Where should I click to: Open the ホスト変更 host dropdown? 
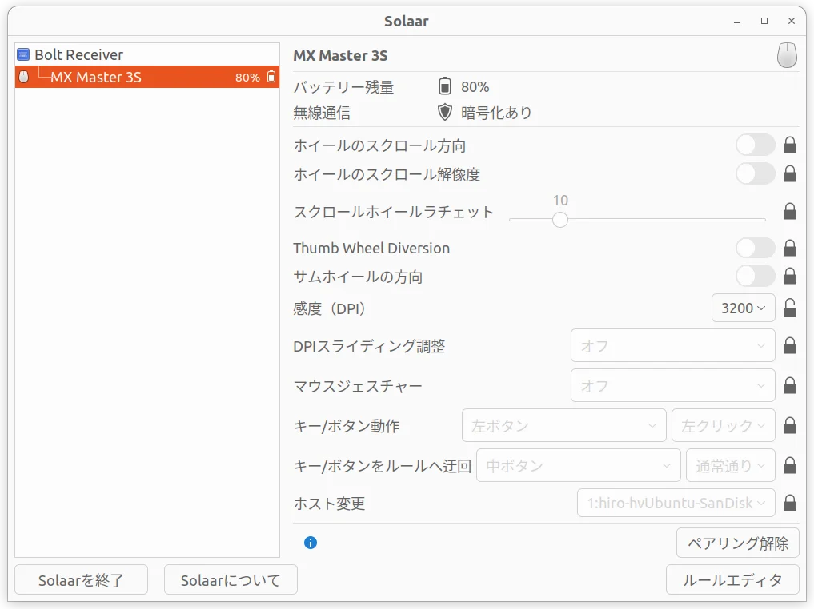(676, 503)
